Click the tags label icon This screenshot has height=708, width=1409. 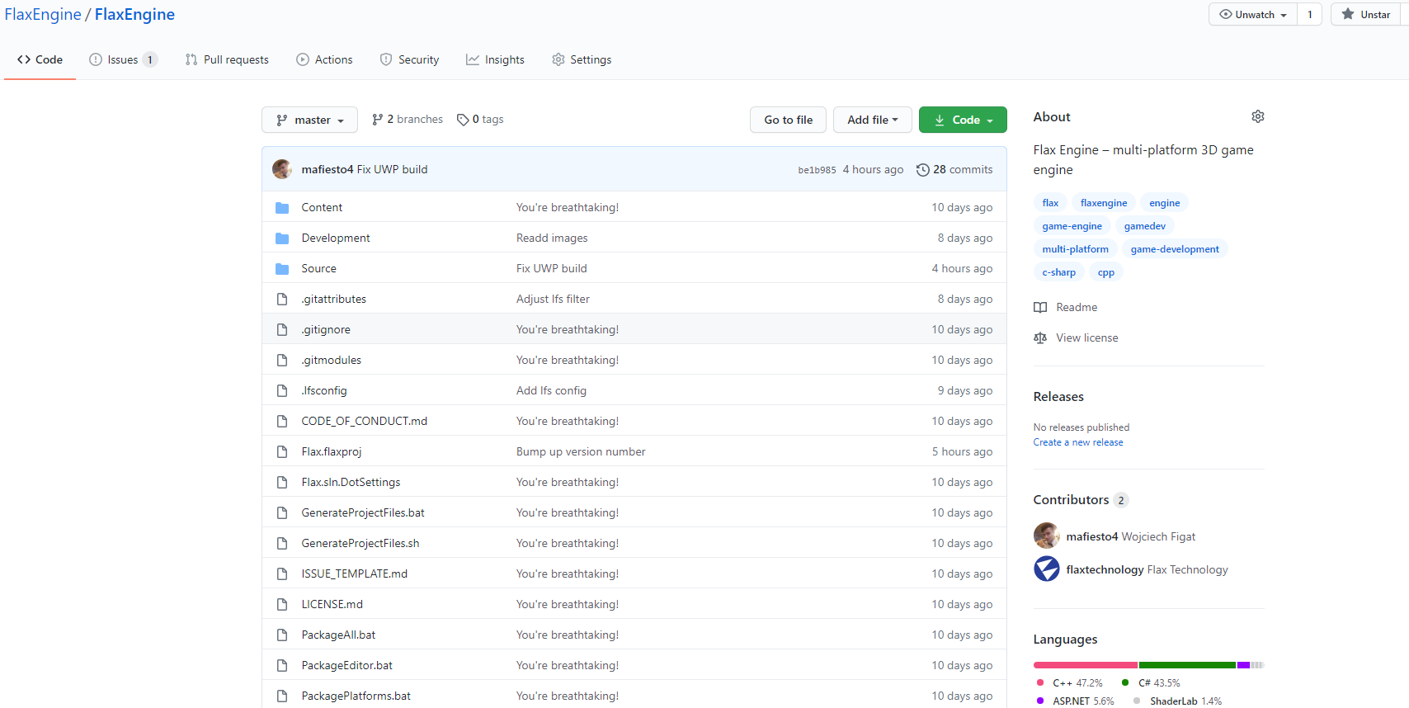[463, 120]
